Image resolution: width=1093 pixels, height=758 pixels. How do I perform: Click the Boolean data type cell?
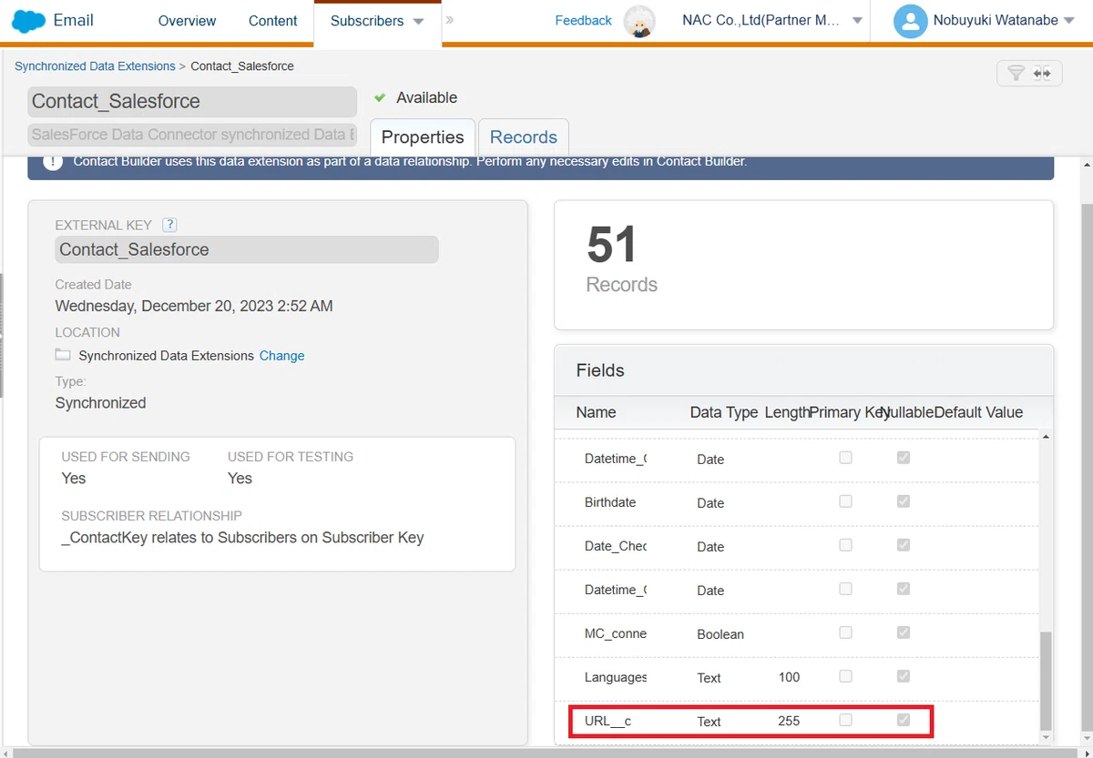pos(720,634)
